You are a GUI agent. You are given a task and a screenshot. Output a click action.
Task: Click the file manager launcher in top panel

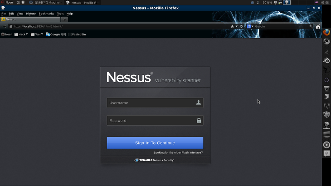23,3
